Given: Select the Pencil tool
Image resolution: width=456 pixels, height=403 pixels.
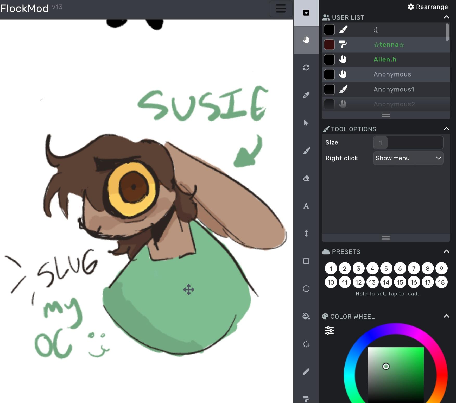Looking at the screenshot, I should [x=306, y=372].
